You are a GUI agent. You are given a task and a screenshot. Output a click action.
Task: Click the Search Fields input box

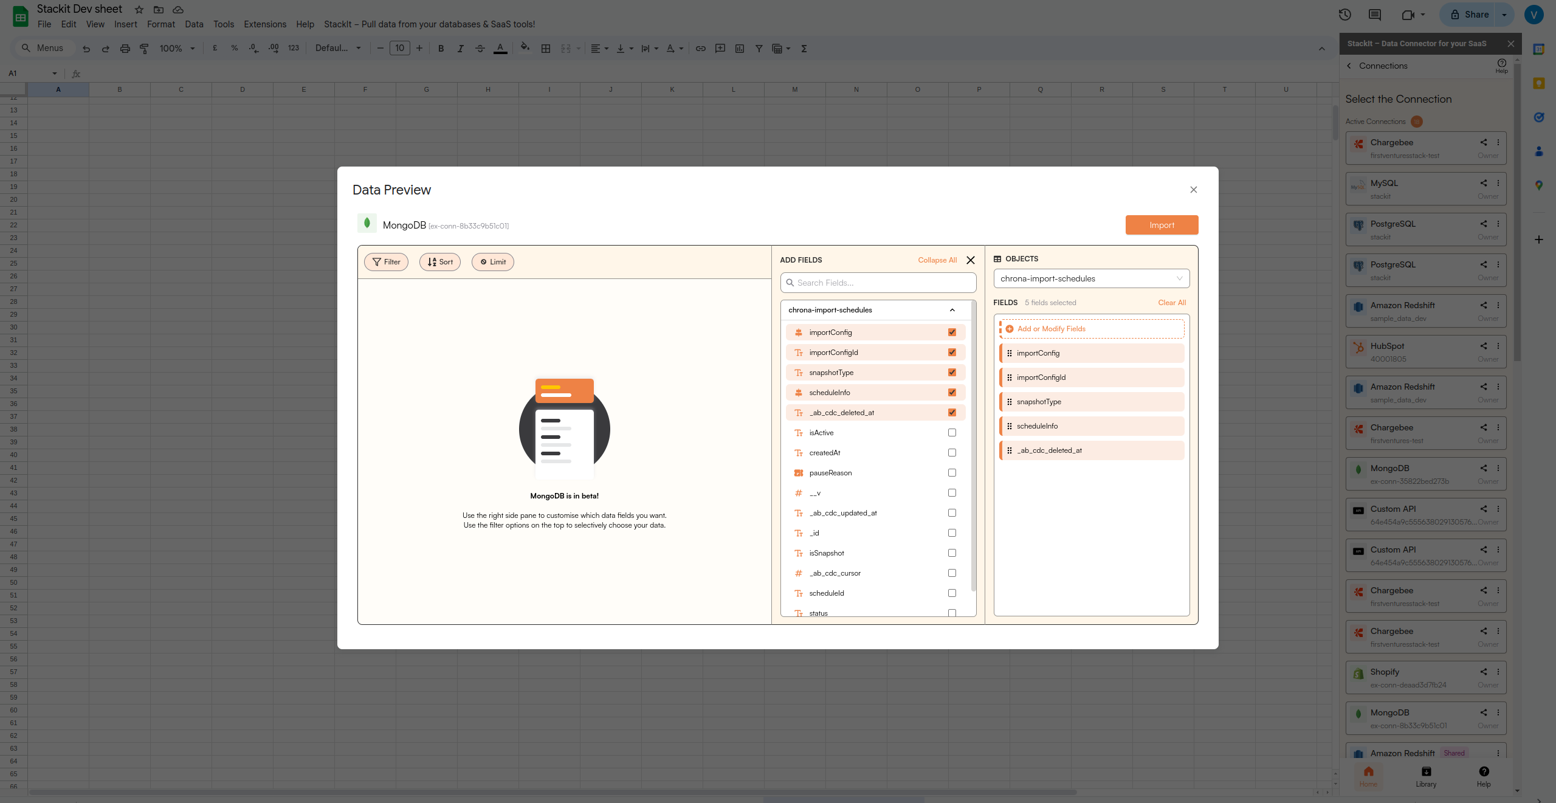(x=878, y=283)
